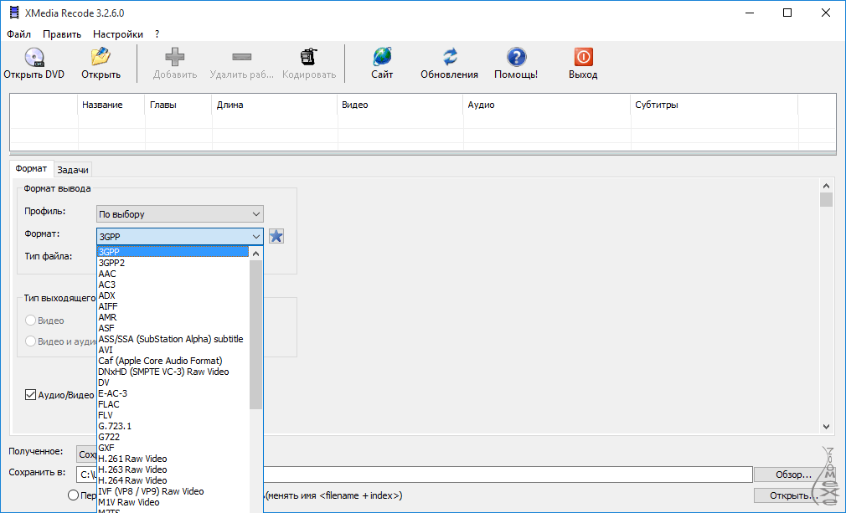Select AC3 in the format list

point(173,285)
